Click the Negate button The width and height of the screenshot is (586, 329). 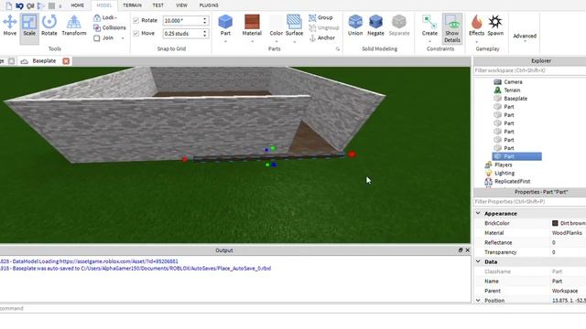(375, 26)
